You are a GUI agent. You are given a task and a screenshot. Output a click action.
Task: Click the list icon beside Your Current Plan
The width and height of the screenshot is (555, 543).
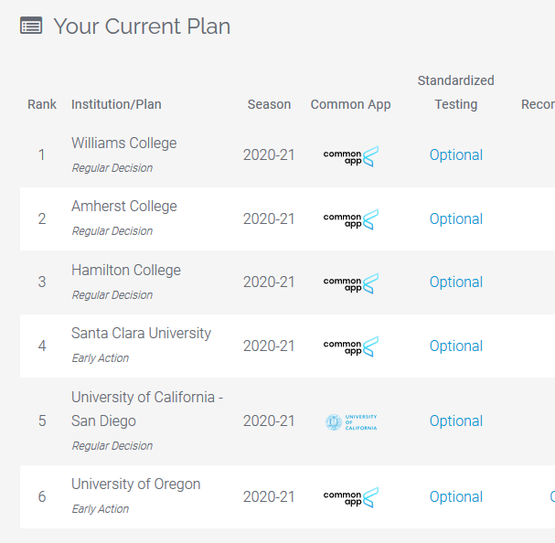(31, 26)
